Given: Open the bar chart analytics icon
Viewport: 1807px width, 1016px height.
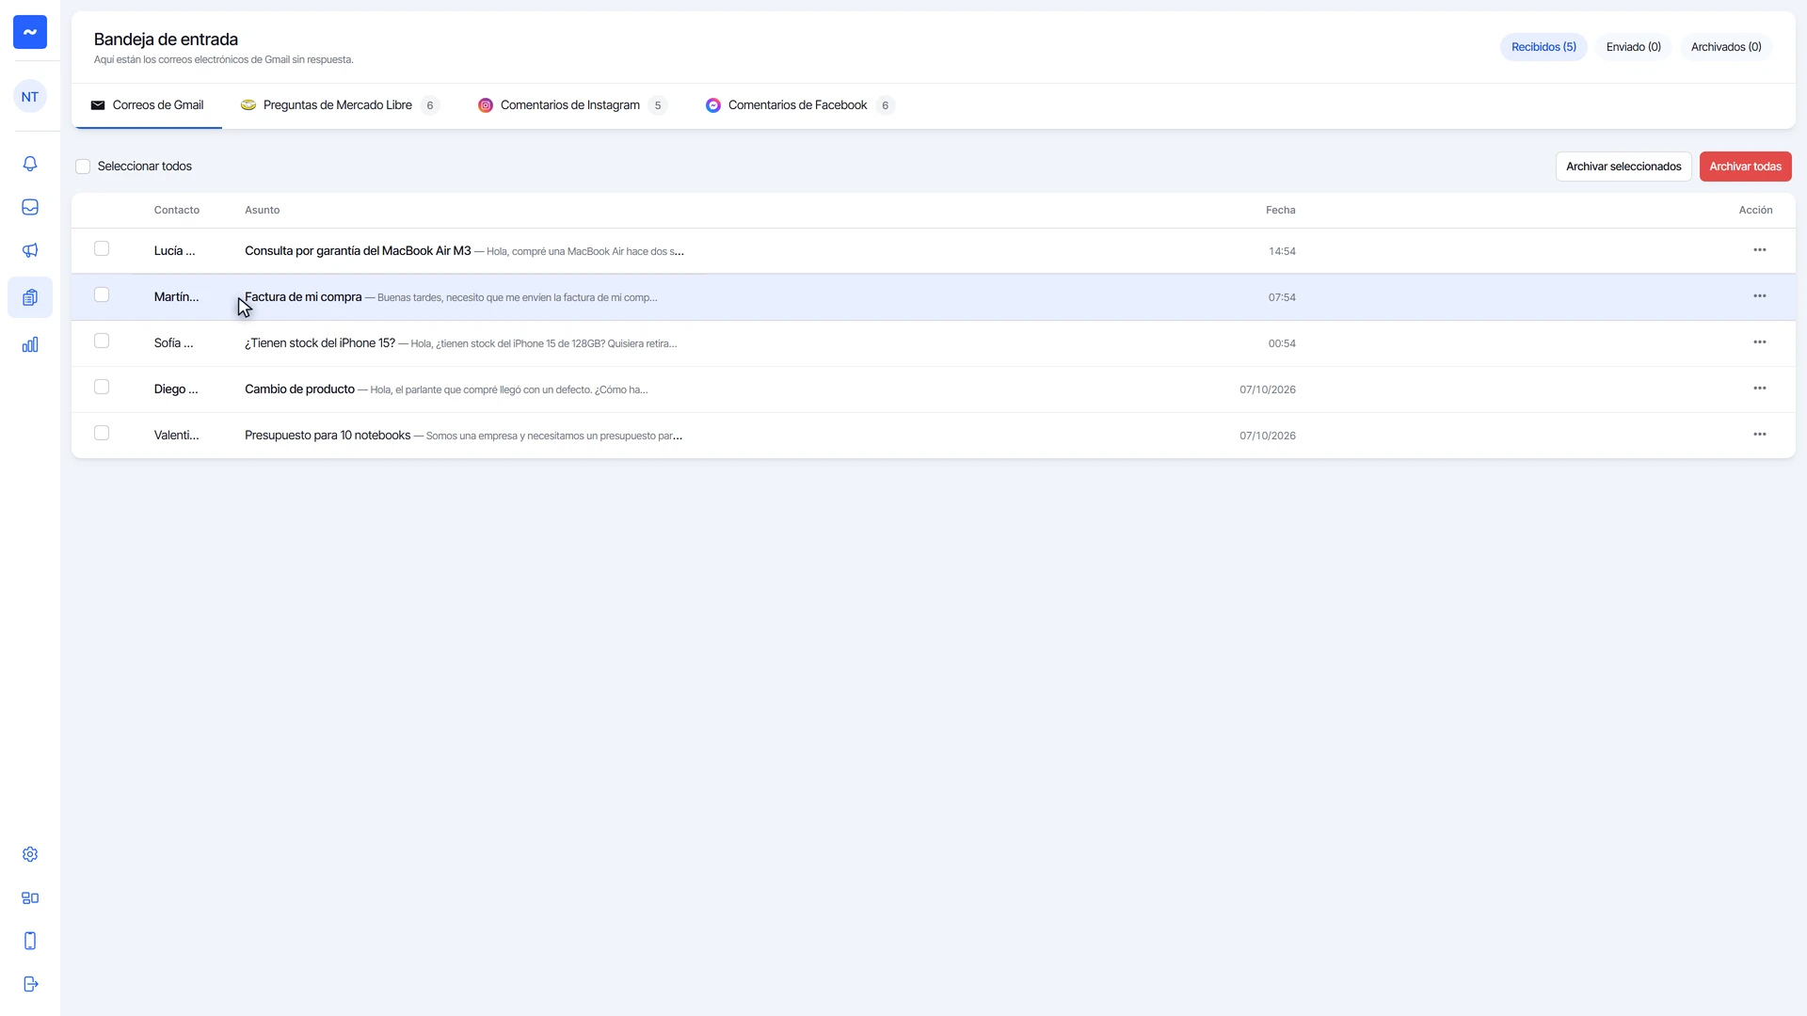Looking at the screenshot, I should 30,344.
